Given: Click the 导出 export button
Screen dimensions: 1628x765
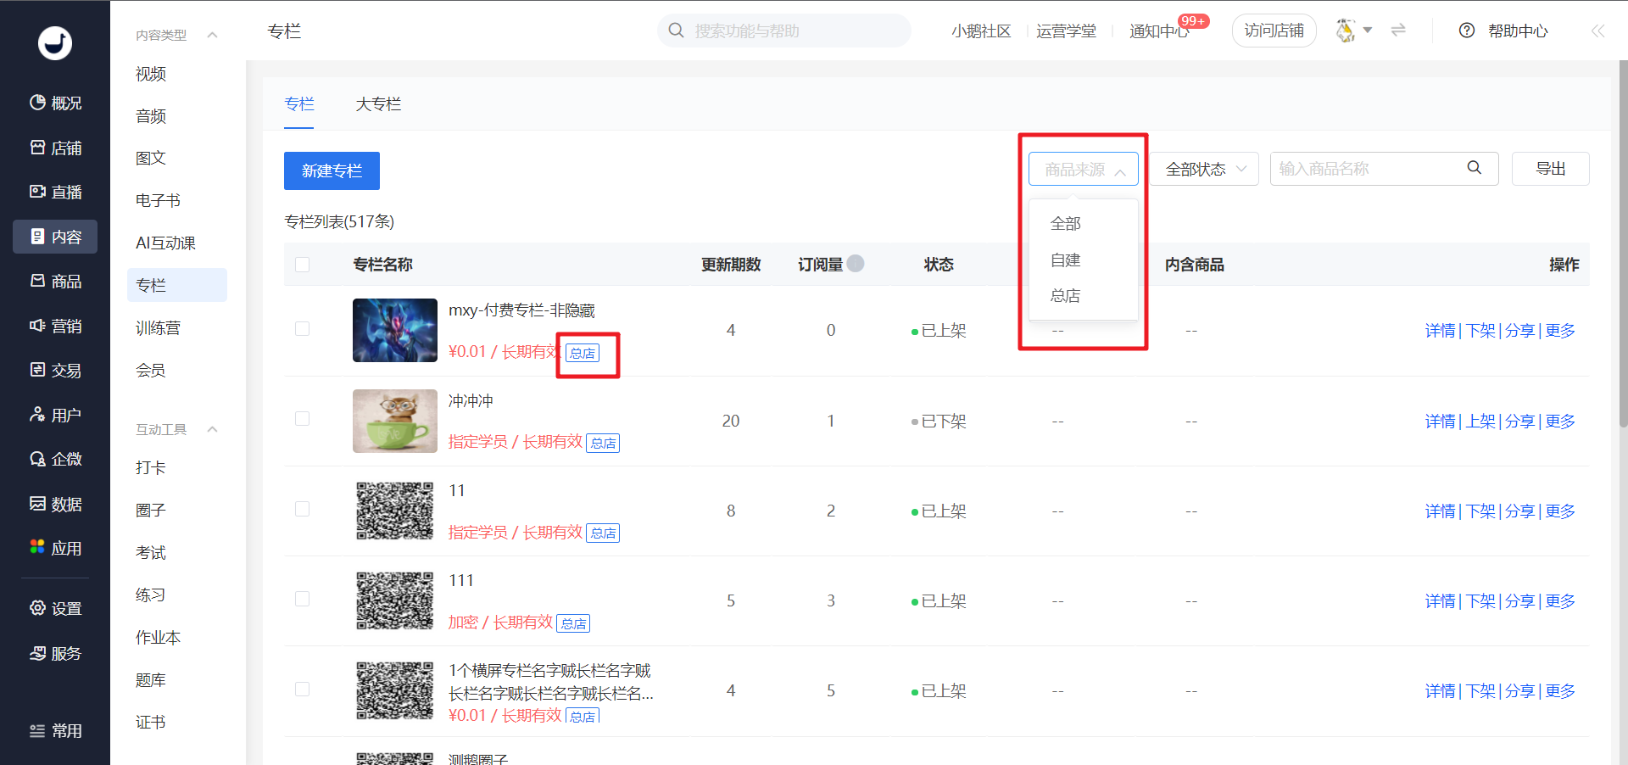Looking at the screenshot, I should point(1550,169).
